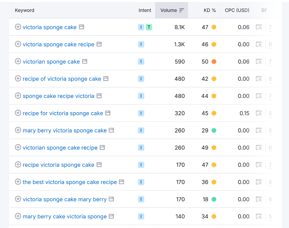Screen dimensions: 289x228
Task: Click Informational badge for 'recipe of victoria sponge cake'
Action: pyautogui.click(x=141, y=79)
